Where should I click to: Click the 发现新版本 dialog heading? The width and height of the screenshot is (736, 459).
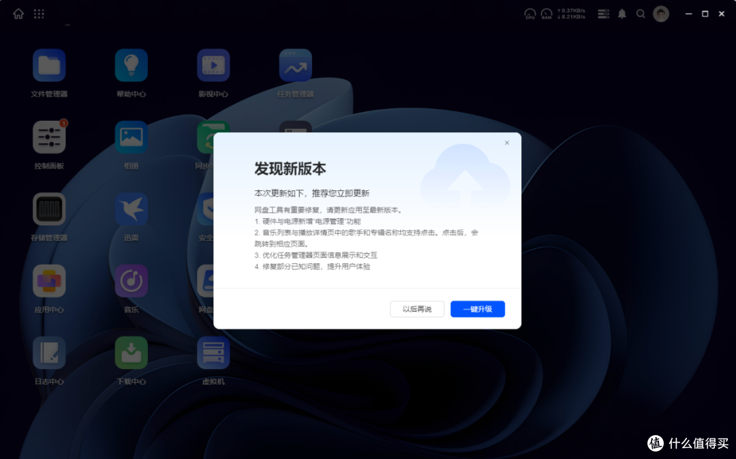(x=290, y=168)
